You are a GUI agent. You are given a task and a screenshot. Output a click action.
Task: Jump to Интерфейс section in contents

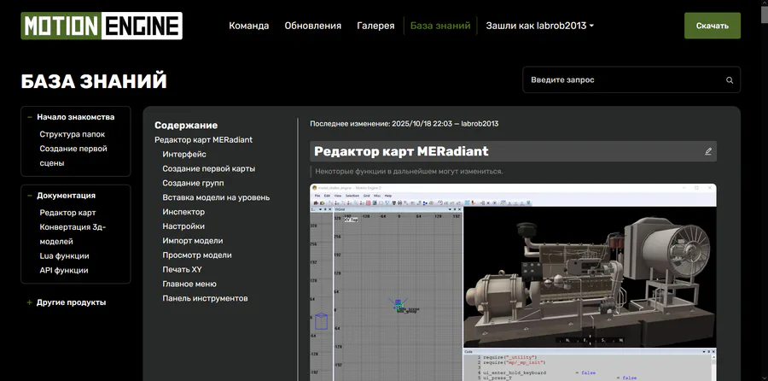click(x=184, y=155)
